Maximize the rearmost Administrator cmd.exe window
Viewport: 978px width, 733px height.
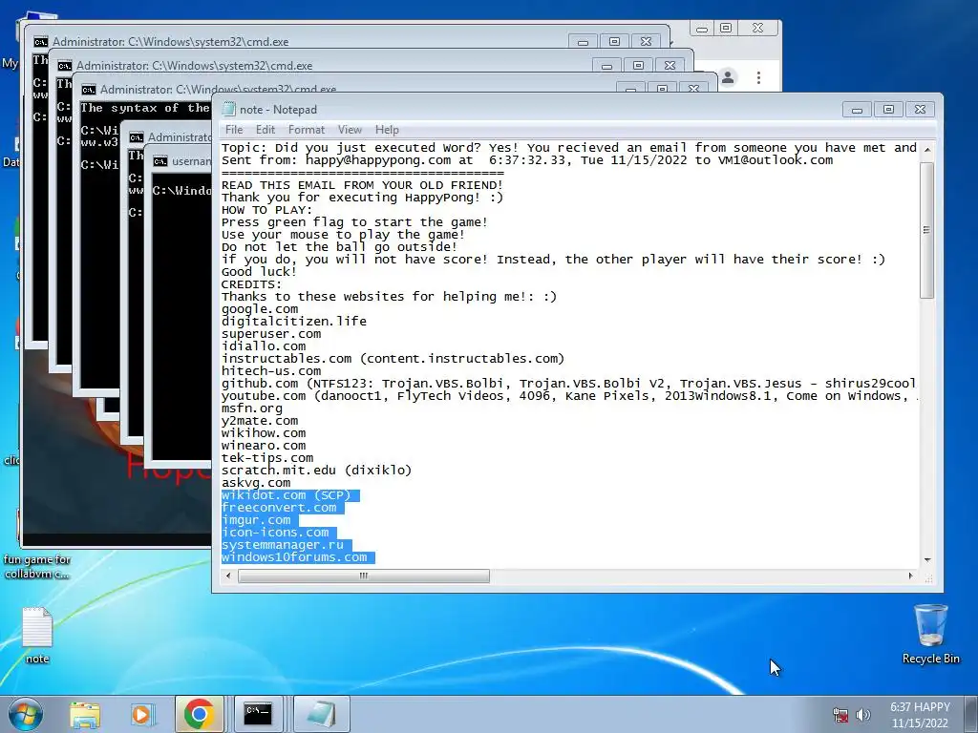(614, 42)
